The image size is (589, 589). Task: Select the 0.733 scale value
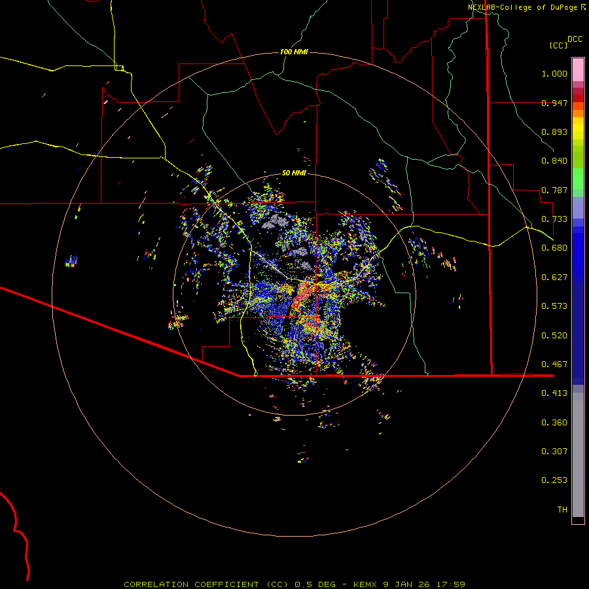coord(554,219)
